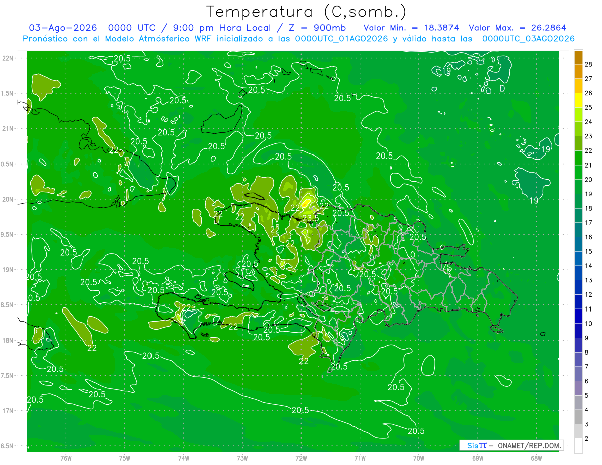Click the "12" label on the color scale
602x465 pixels.
pos(589,295)
